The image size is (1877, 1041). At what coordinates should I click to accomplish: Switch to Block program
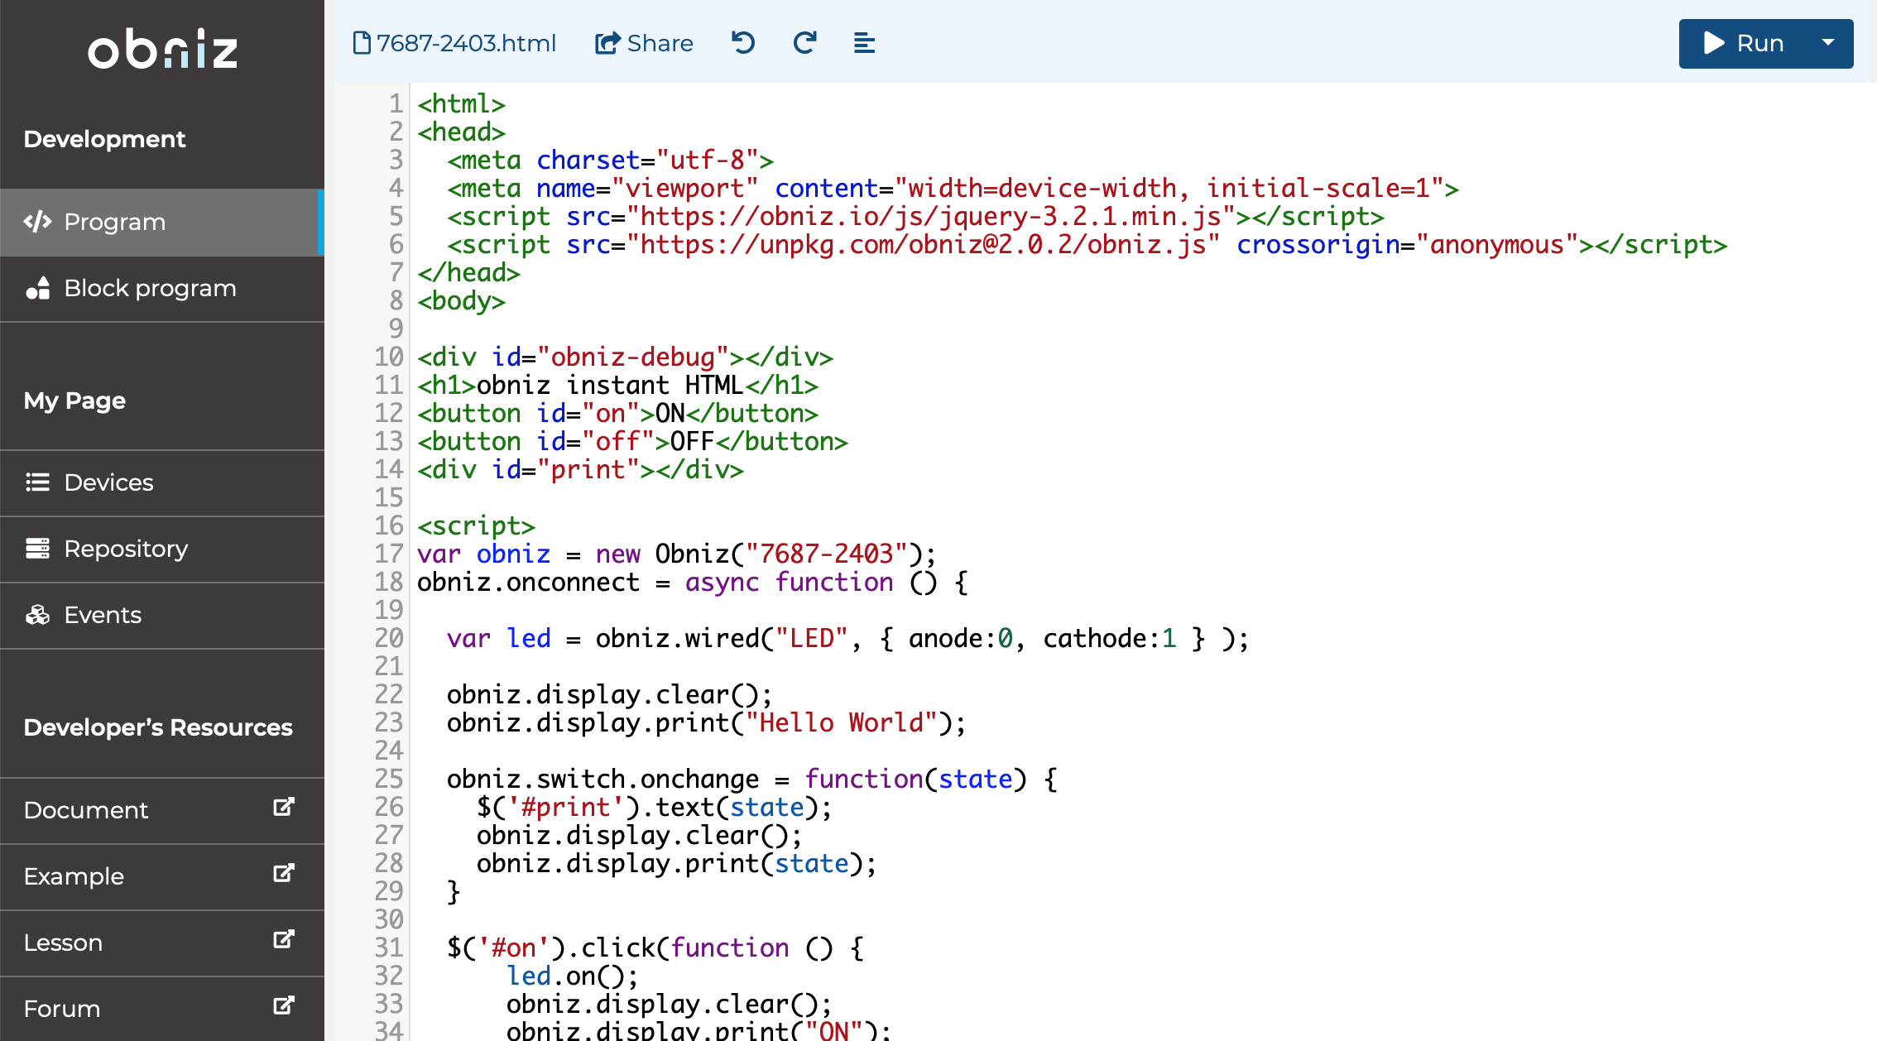tap(149, 288)
